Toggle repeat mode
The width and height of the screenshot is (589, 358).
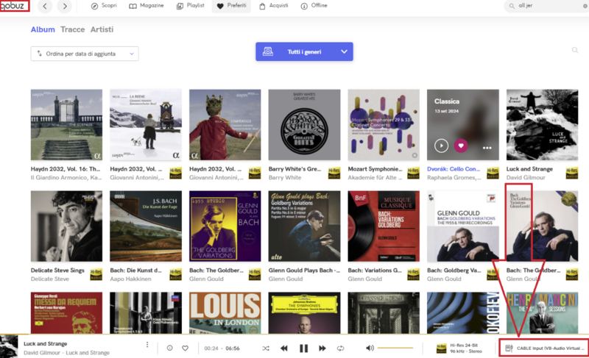tap(341, 348)
